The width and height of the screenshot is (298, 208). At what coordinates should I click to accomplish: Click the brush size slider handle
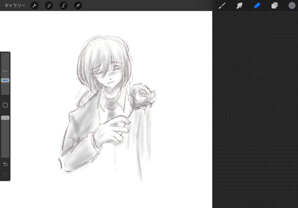5,81
